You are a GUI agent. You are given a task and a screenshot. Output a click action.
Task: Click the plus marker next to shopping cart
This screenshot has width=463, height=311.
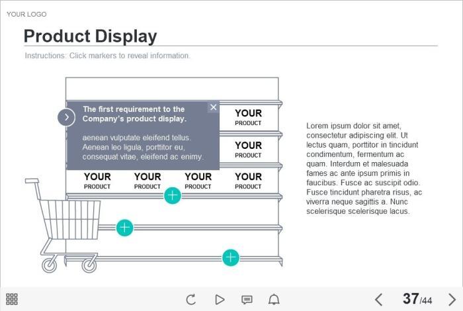(124, 228)
